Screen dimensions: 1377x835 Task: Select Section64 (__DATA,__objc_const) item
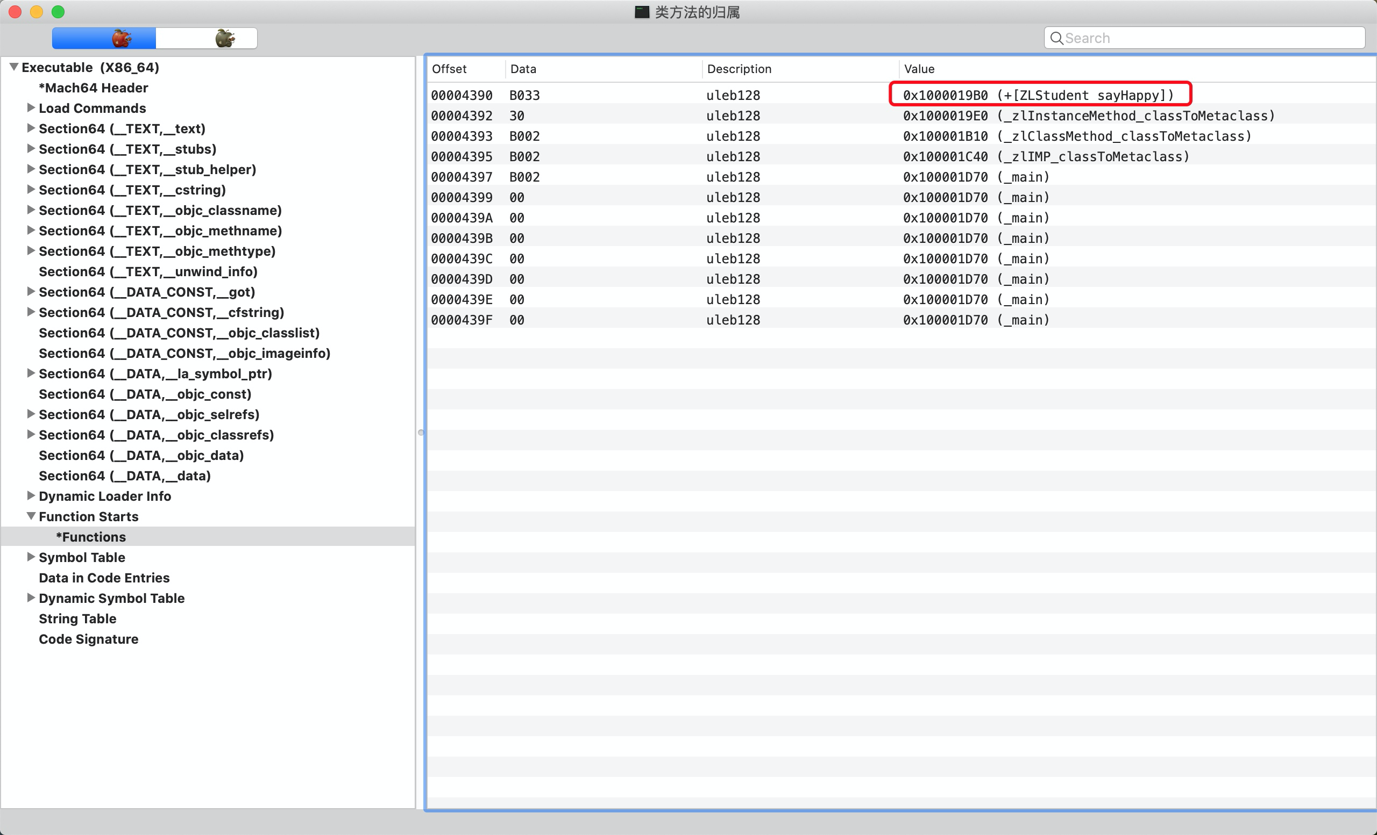tap(145, 394)
